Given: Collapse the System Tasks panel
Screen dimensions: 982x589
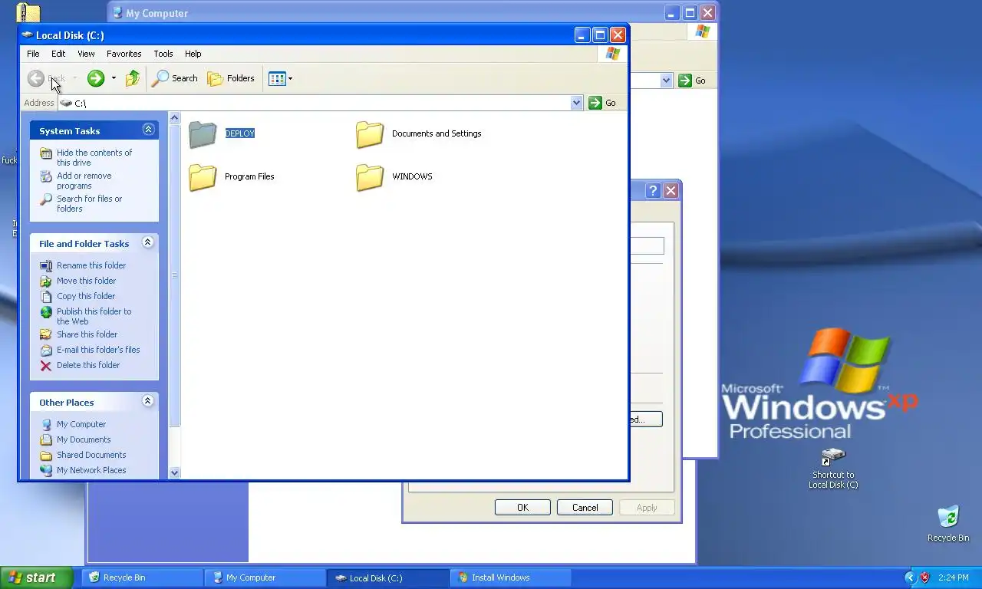Looking at the screenshot, I should [x=149, y=130].
